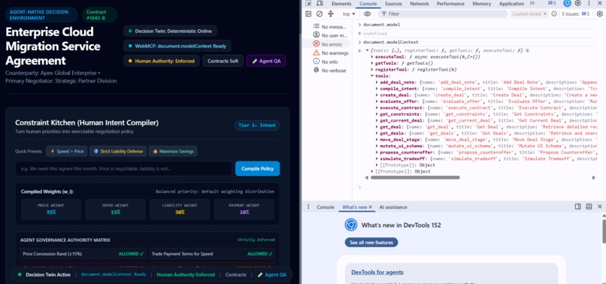The height and width of the screenshot is (284, 606).
Task: Switch to the Application tab
Action: point(511,4)
